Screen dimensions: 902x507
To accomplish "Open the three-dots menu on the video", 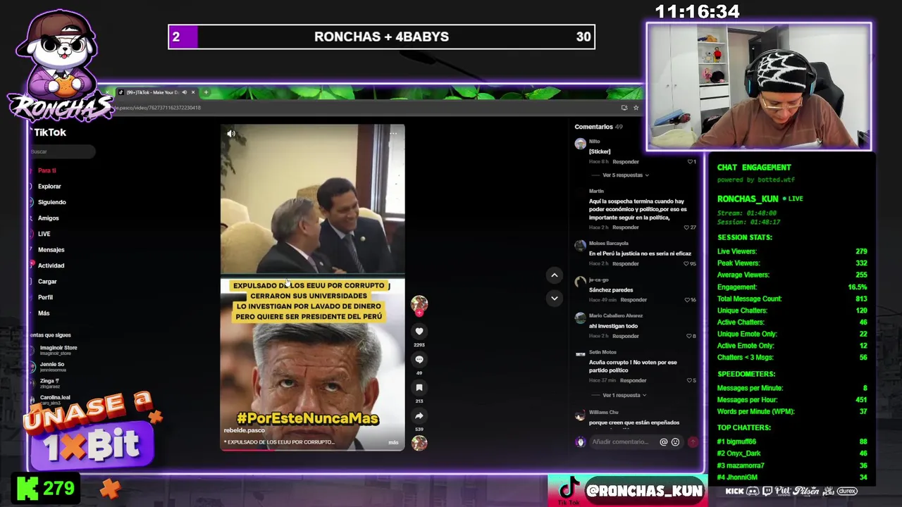I will coord(393,133).
